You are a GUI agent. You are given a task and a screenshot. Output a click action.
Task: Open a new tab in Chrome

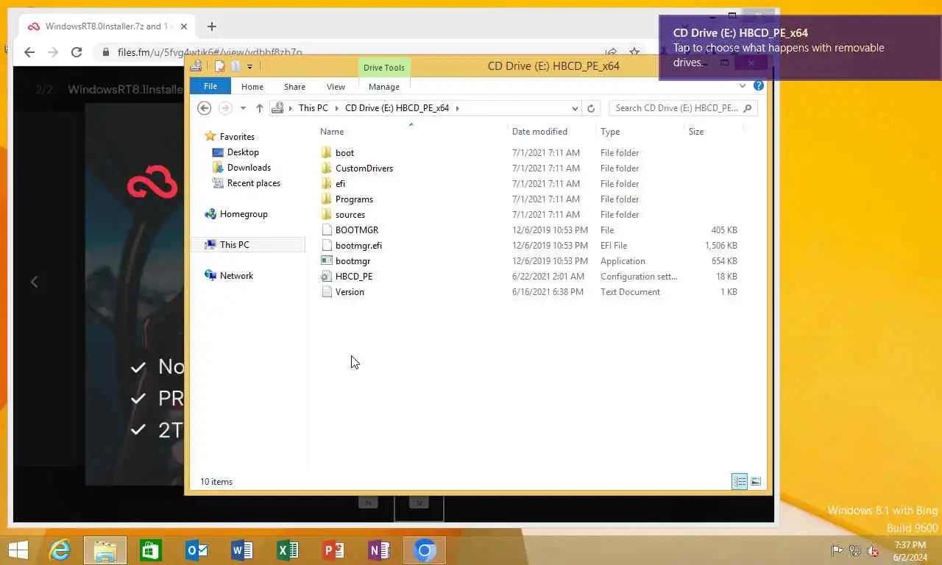[211, 26]
